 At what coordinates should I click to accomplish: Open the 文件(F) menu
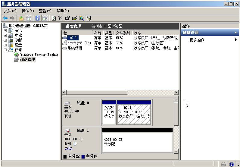[x=10, y=11]
